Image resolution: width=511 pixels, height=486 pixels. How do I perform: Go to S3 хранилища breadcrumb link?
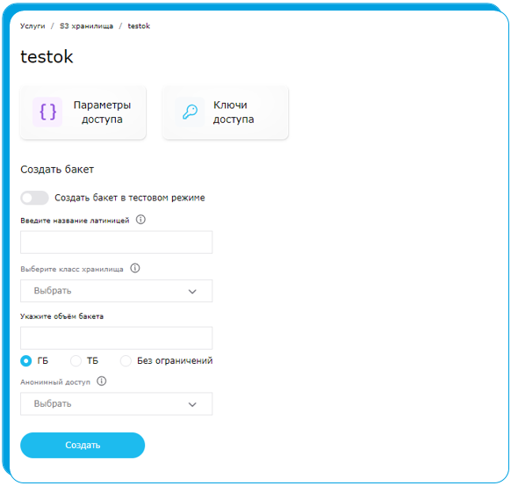(x=86, y=26)
